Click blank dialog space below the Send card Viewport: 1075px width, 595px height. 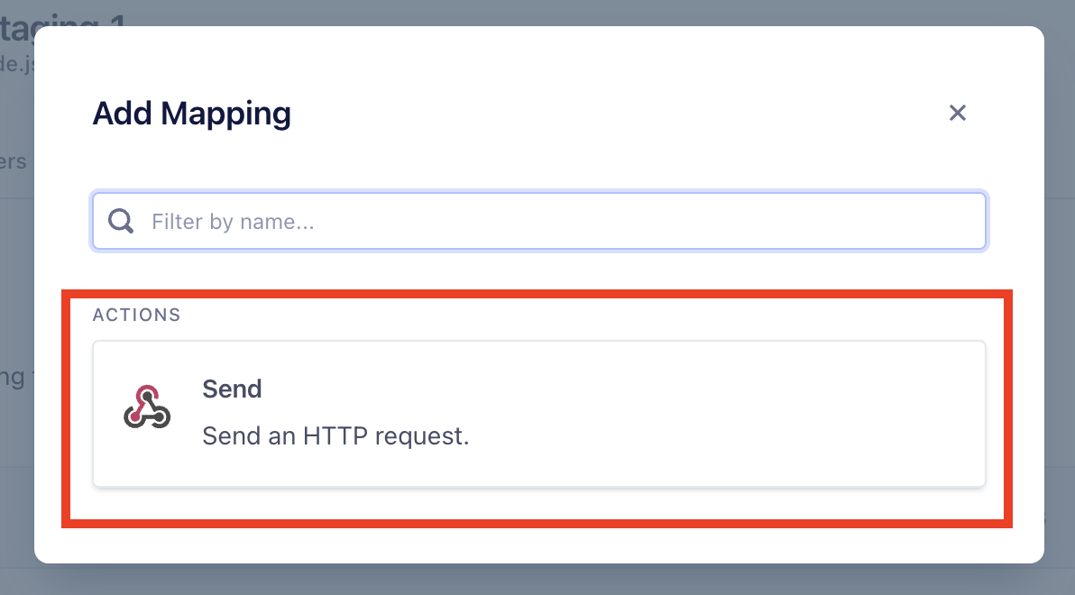tap(539, 542)
